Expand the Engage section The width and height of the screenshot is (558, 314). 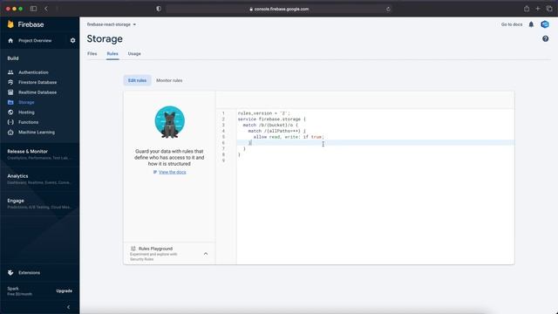[39, 203]
